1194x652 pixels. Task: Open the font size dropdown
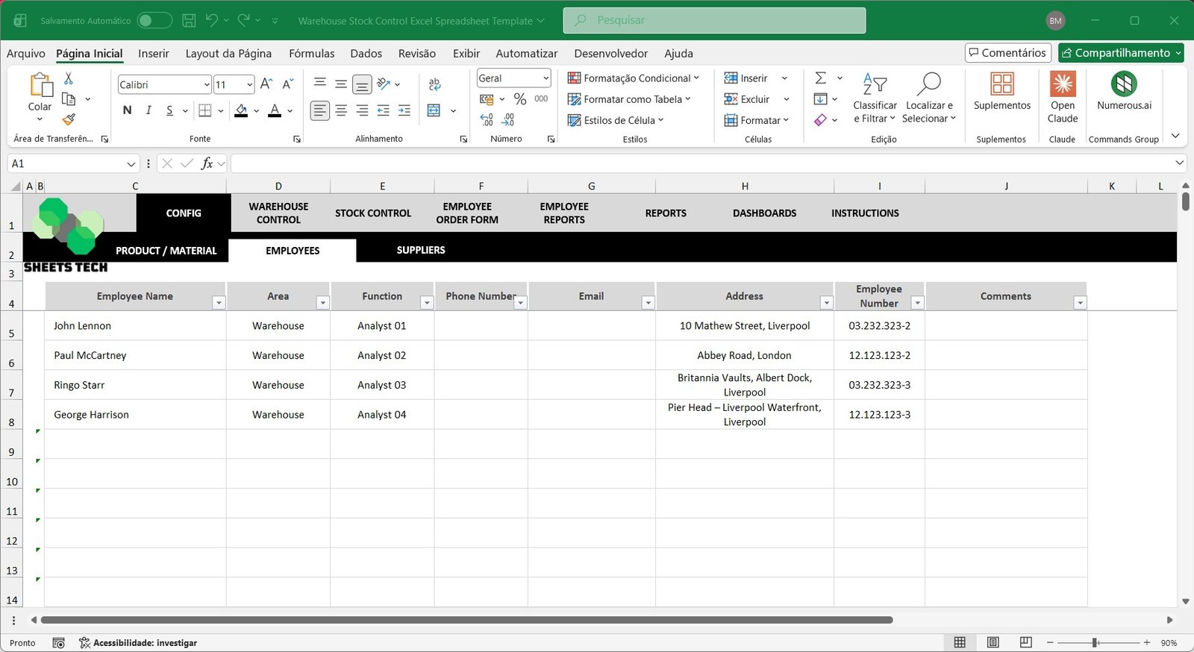pos(249,85)
